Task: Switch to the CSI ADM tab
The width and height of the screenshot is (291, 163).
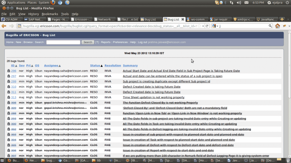Action: pyautogui.click(x=11, y=20)
